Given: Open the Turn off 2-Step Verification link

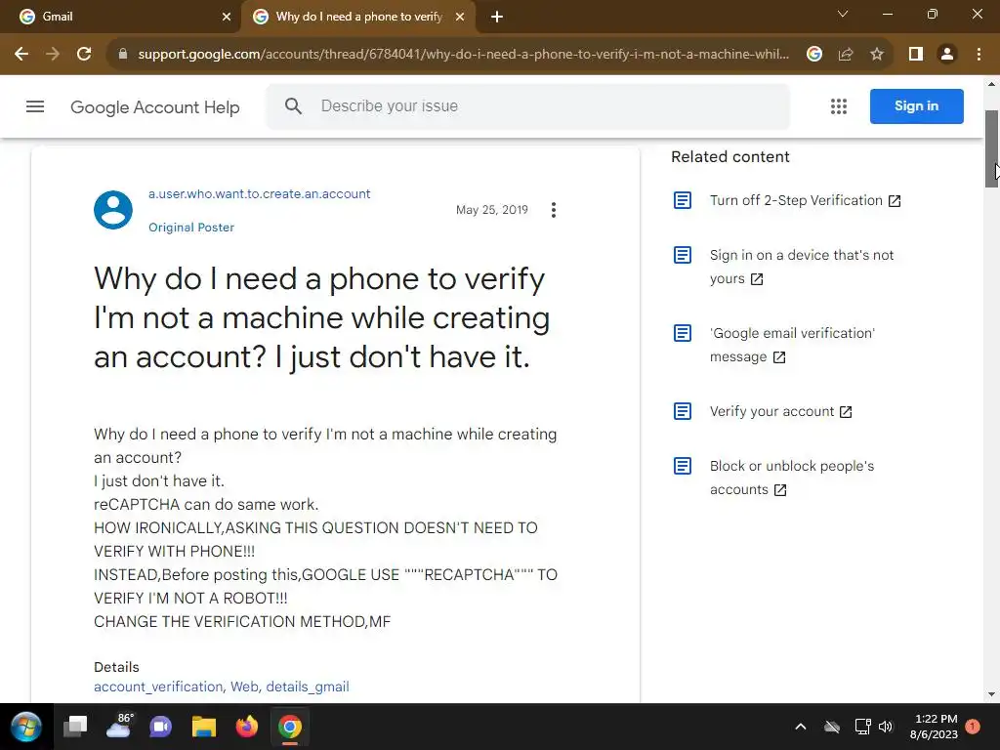Looking at the screenshot, I should click(805, 200).
